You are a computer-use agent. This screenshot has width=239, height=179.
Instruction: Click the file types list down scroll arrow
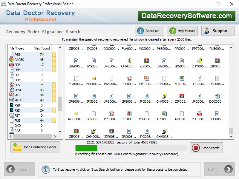[x=60, y=131]
